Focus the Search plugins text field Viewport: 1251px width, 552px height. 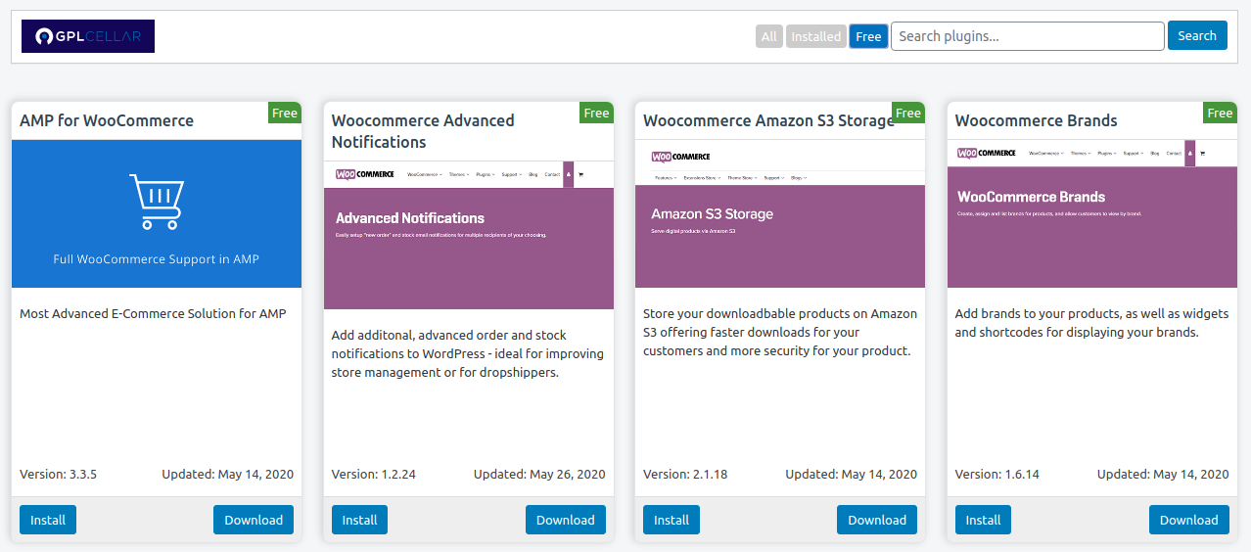click(x=1027, y=36)
